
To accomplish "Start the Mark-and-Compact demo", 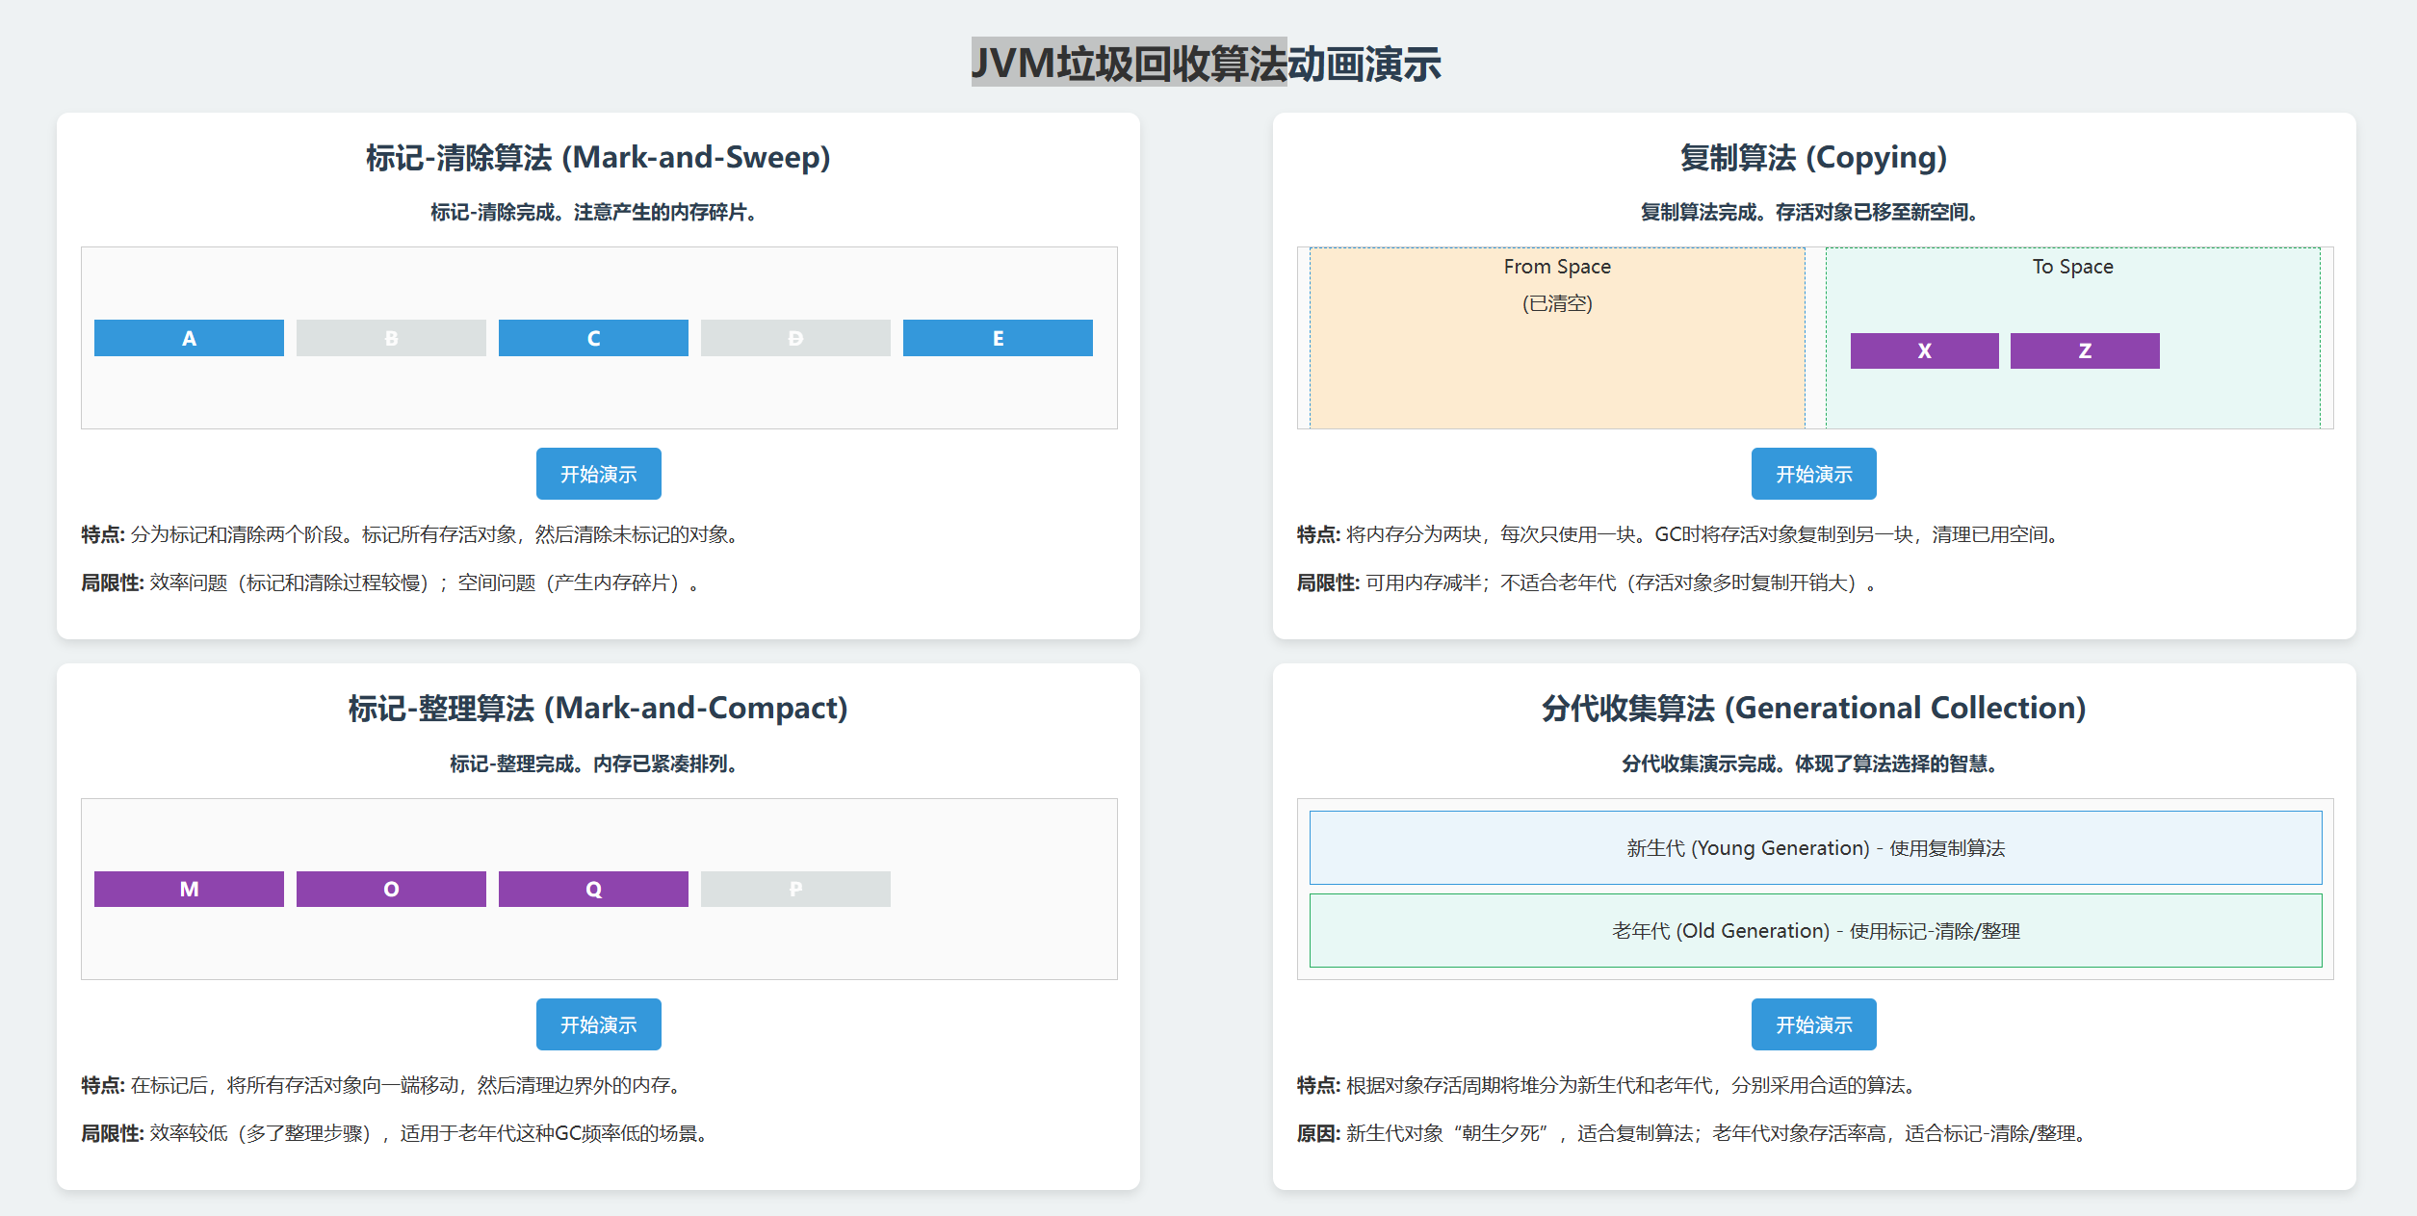I will click(x=598, y=1024).
